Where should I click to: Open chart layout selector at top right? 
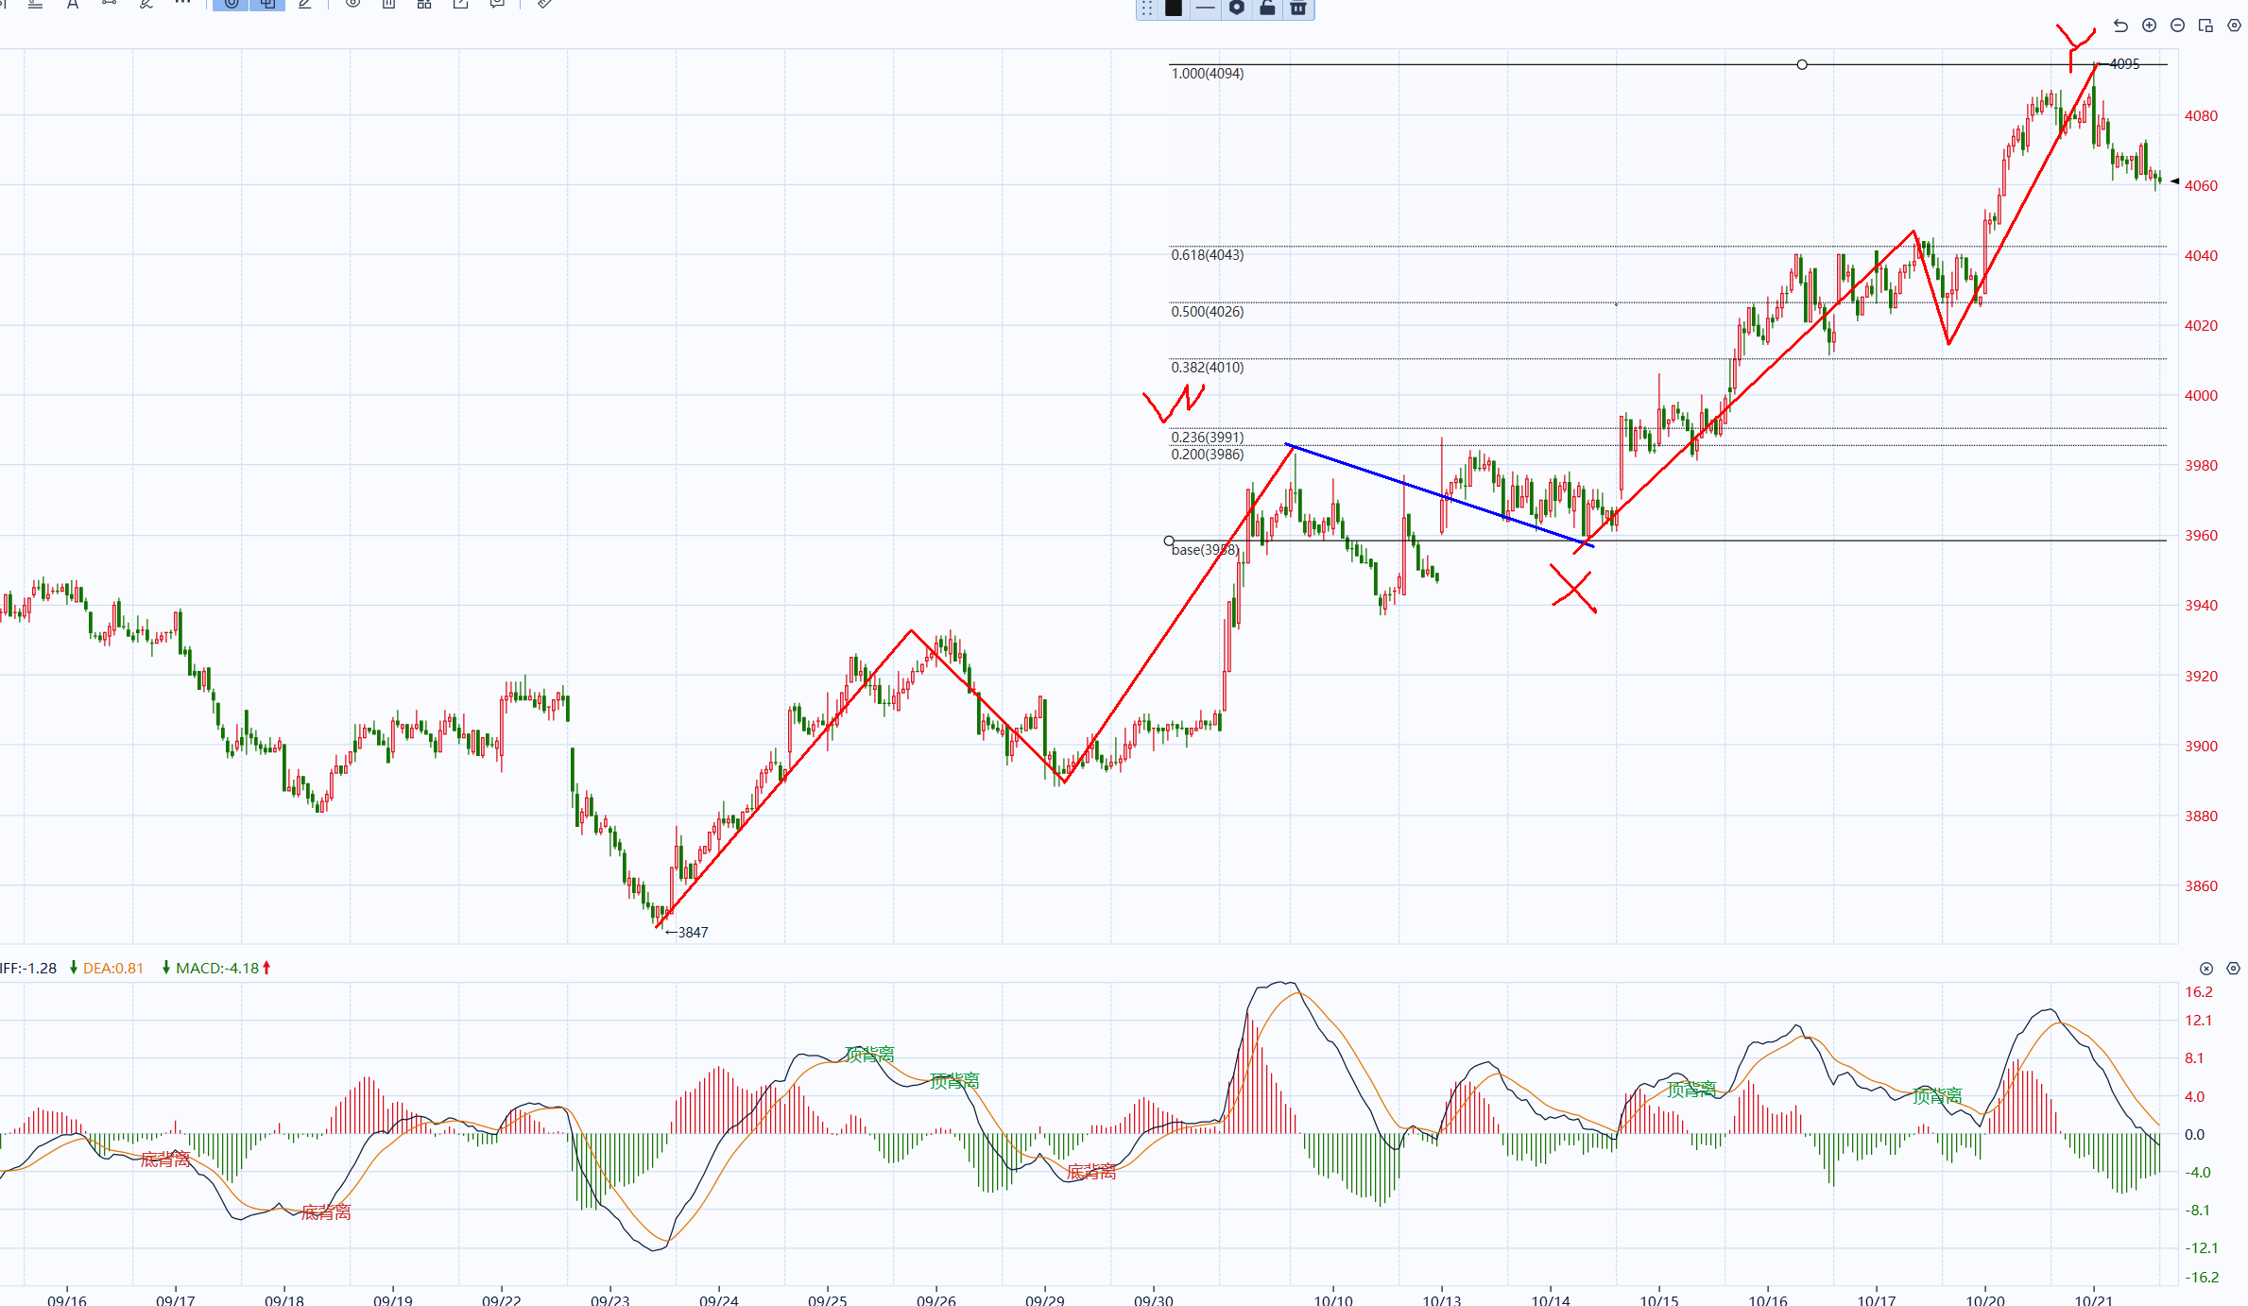[x=2205, y=26]
